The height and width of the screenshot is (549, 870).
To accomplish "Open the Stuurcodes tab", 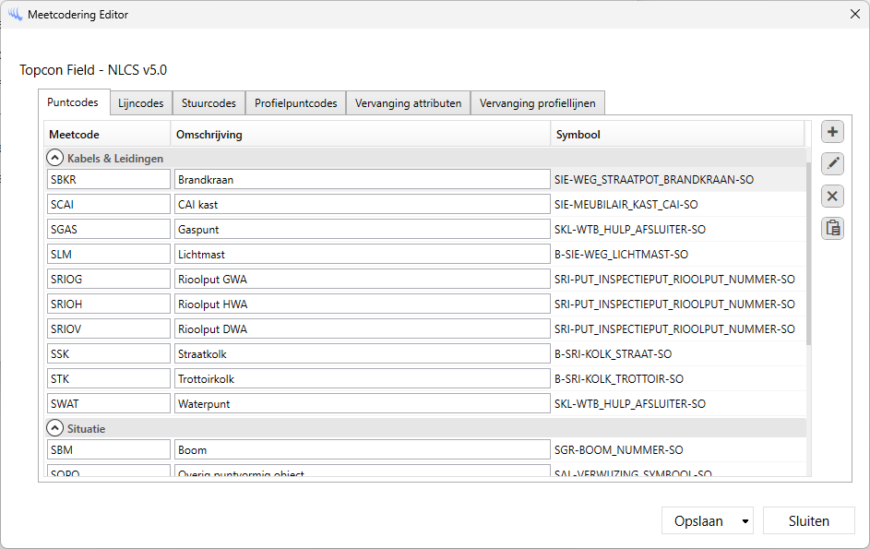I will pyautogui.click(x=209, y=103).
